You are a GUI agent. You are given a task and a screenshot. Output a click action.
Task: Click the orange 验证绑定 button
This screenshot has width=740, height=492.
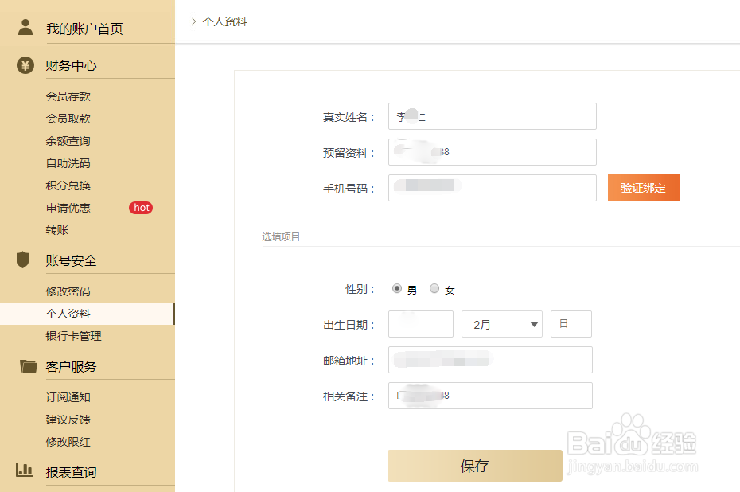[643, 188]
